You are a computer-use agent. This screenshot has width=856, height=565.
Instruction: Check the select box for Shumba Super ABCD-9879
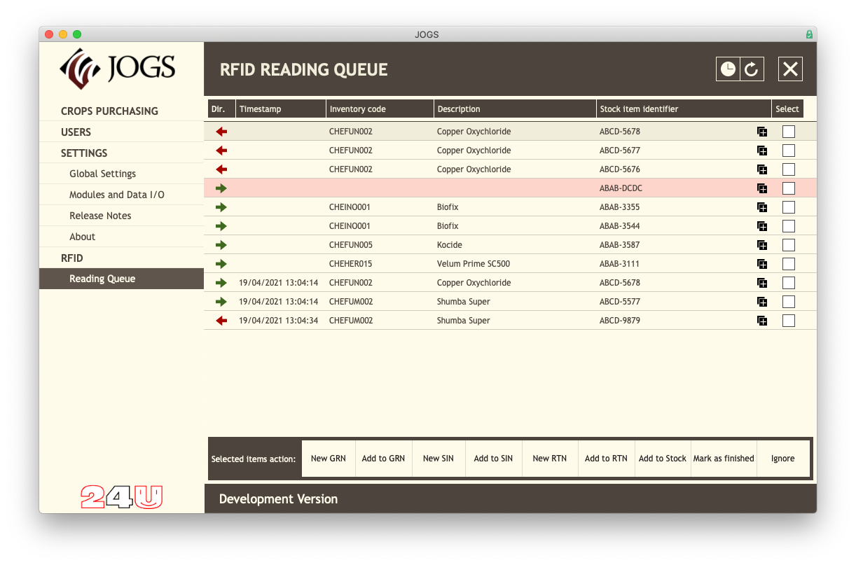coord(789,320)
